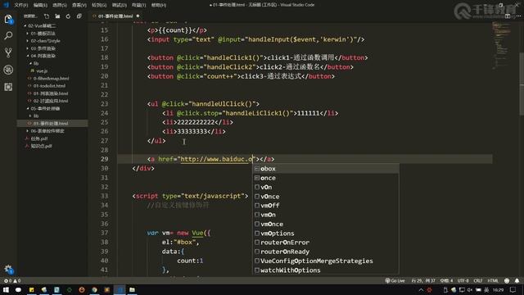Select 'obox' autocomplete suggestion

tap(326, 169)
